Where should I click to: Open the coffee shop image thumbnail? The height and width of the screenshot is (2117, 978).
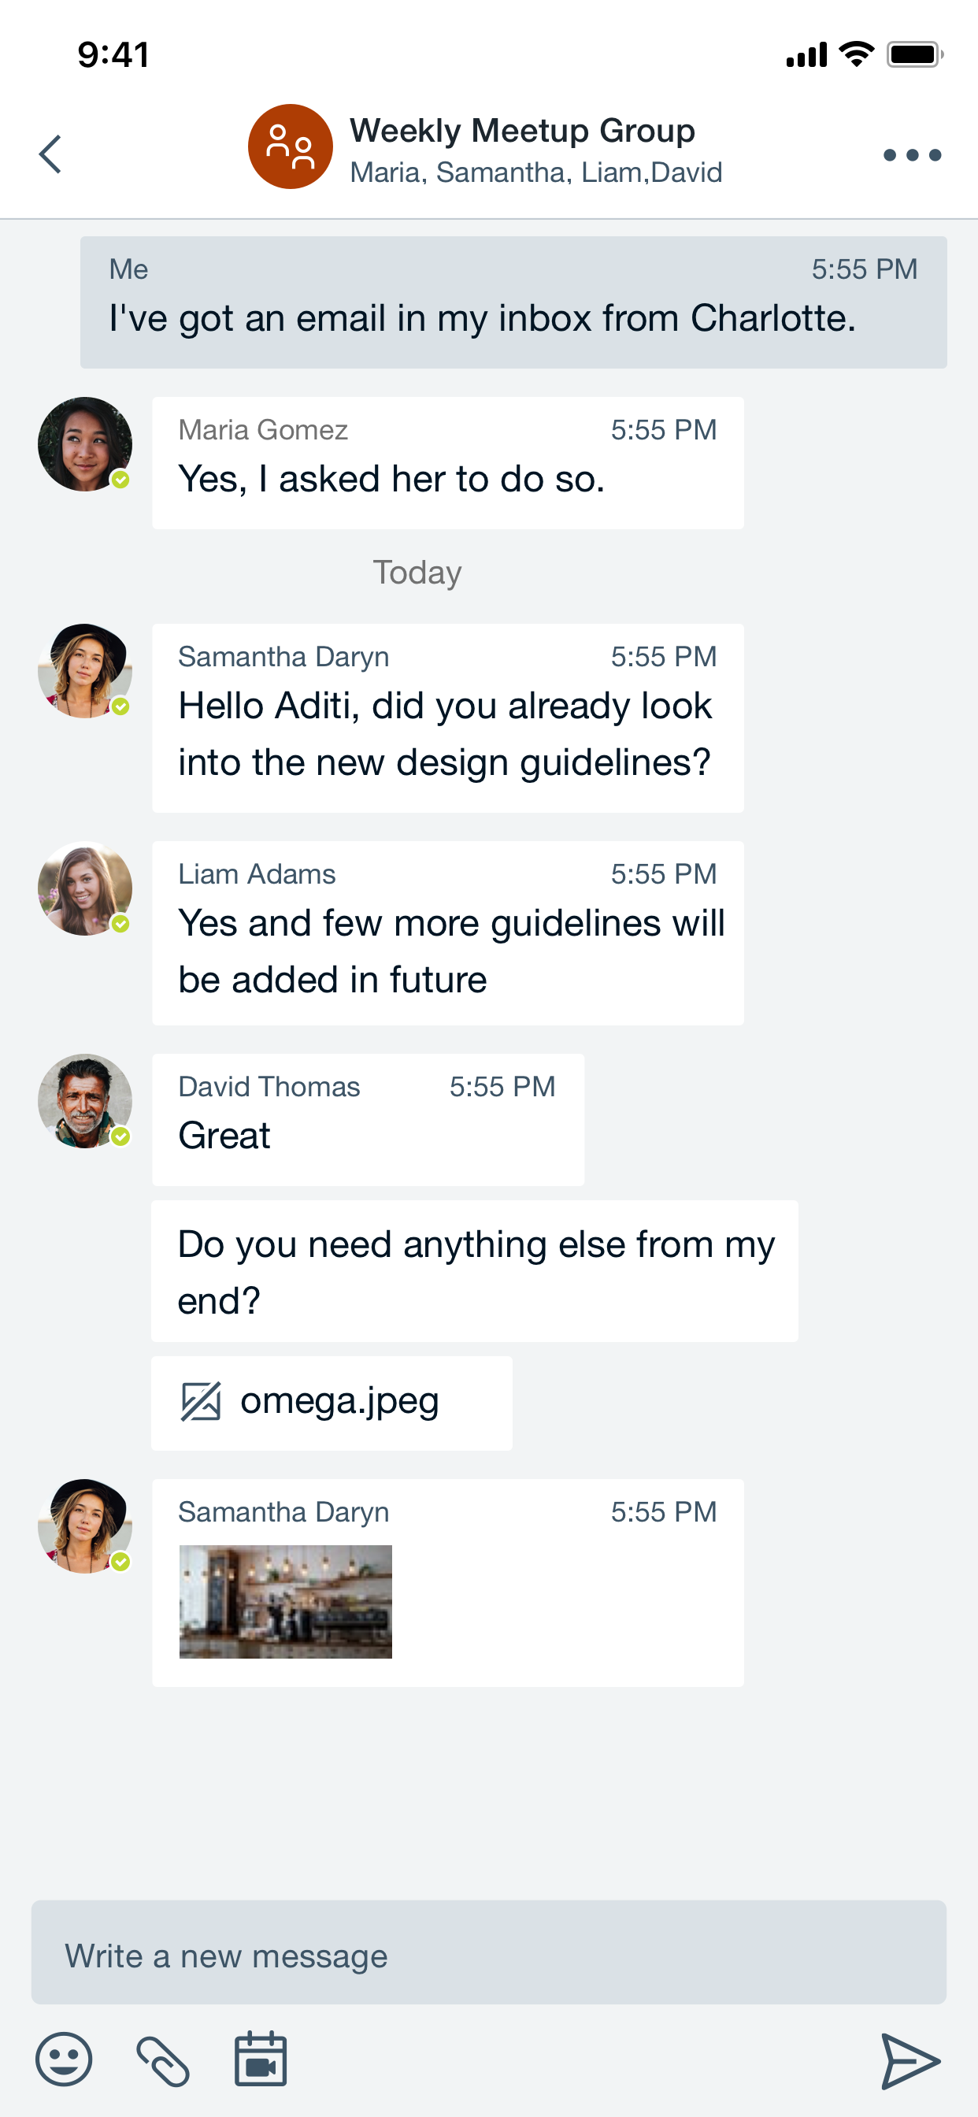coord(285,1601)
